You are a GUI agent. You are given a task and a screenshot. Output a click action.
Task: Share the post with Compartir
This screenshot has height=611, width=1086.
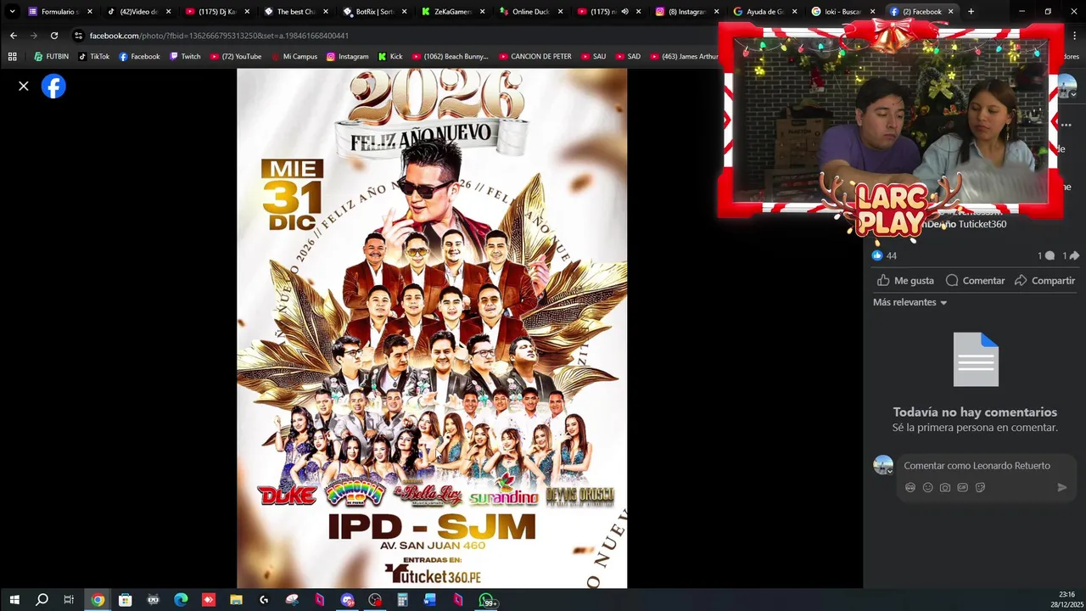point(1044,280)
